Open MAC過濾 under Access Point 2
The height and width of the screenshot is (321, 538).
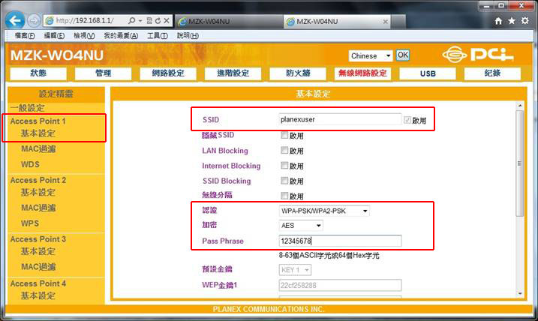38,208
